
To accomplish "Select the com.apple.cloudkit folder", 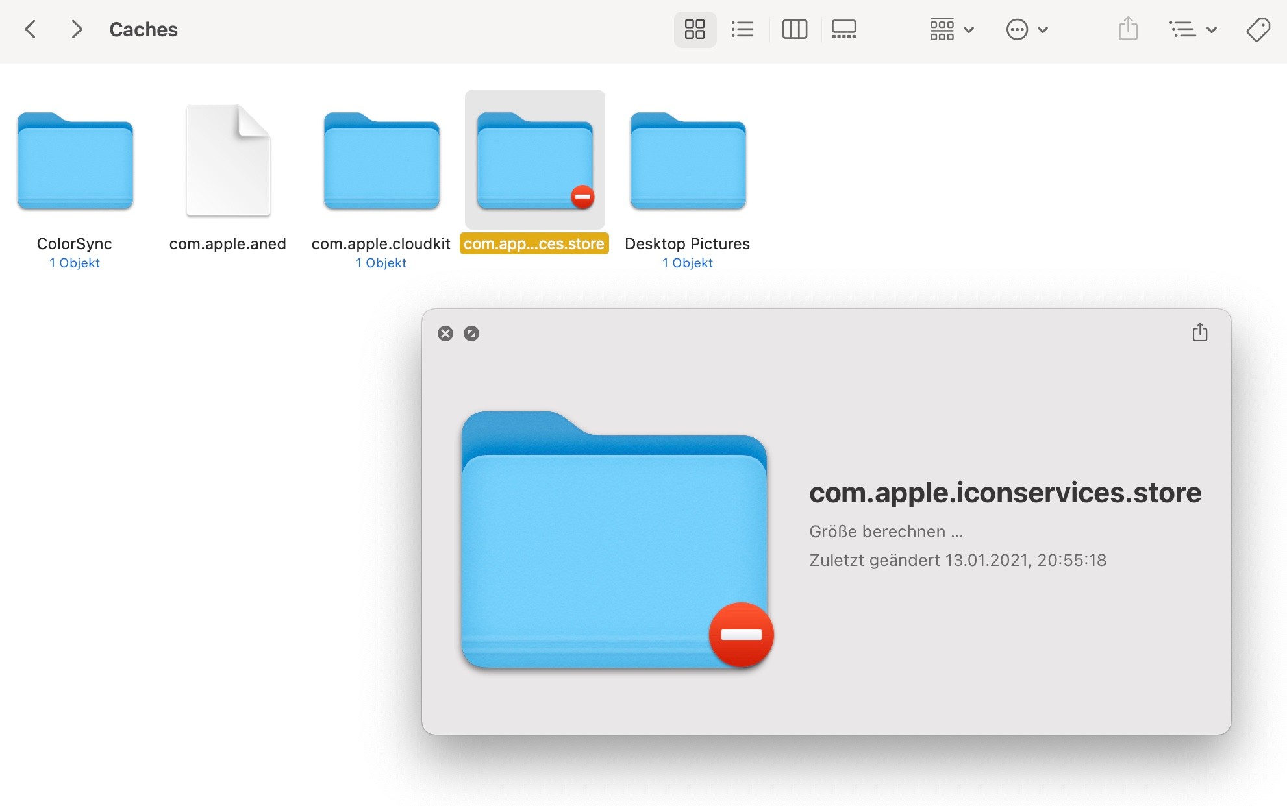I will point(382,162).
